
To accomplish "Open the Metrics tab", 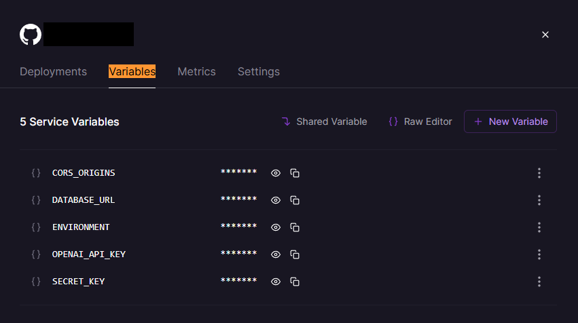I will pyautogui.click(x=196, y=71).
